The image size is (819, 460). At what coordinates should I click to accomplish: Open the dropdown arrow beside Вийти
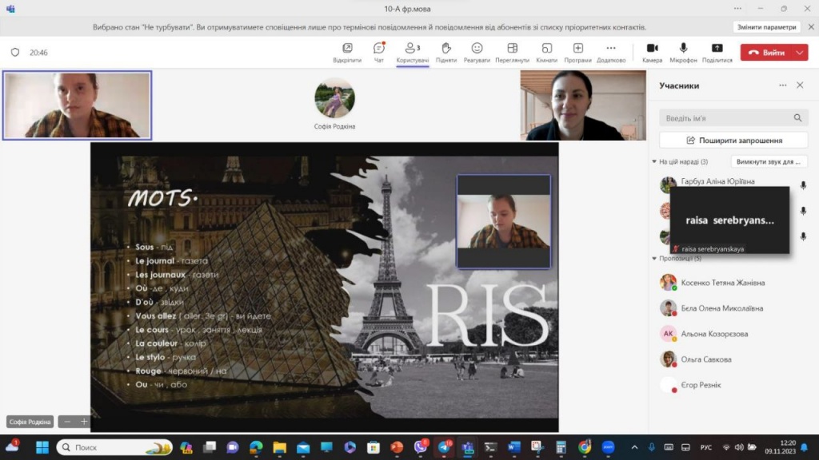point(801,53)
